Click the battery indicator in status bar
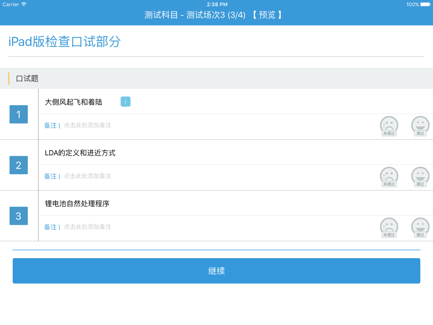Viewport: 433px width, 325px height. click(x=425, y=4)
